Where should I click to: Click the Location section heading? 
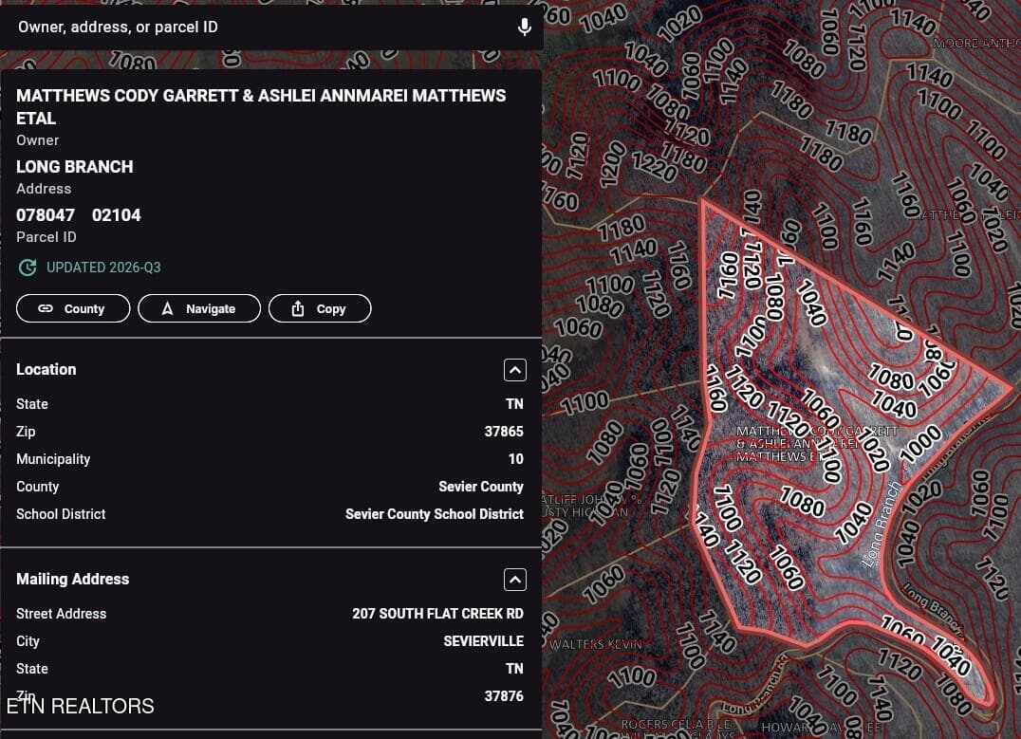click(46, 369)
